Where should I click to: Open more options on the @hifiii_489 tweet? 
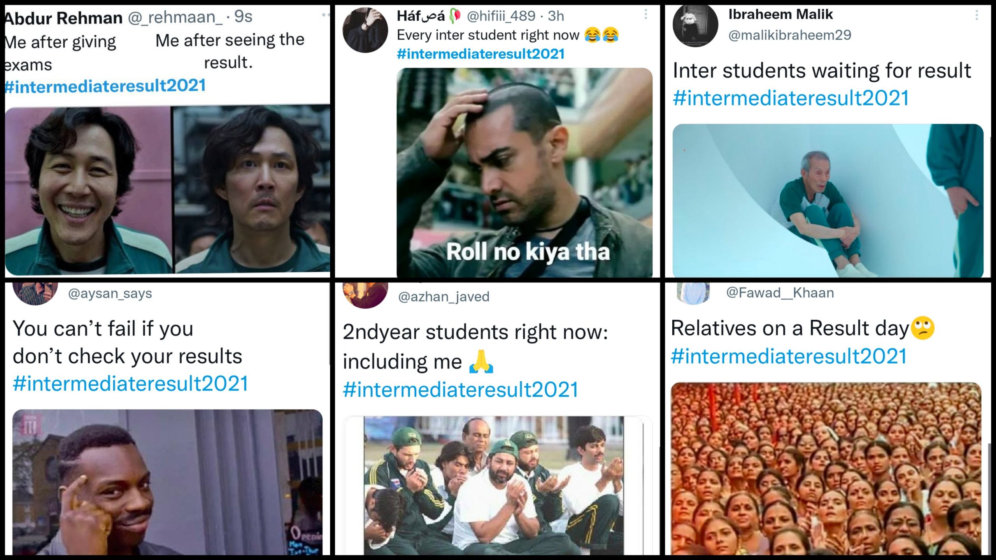tap(645, 15)
